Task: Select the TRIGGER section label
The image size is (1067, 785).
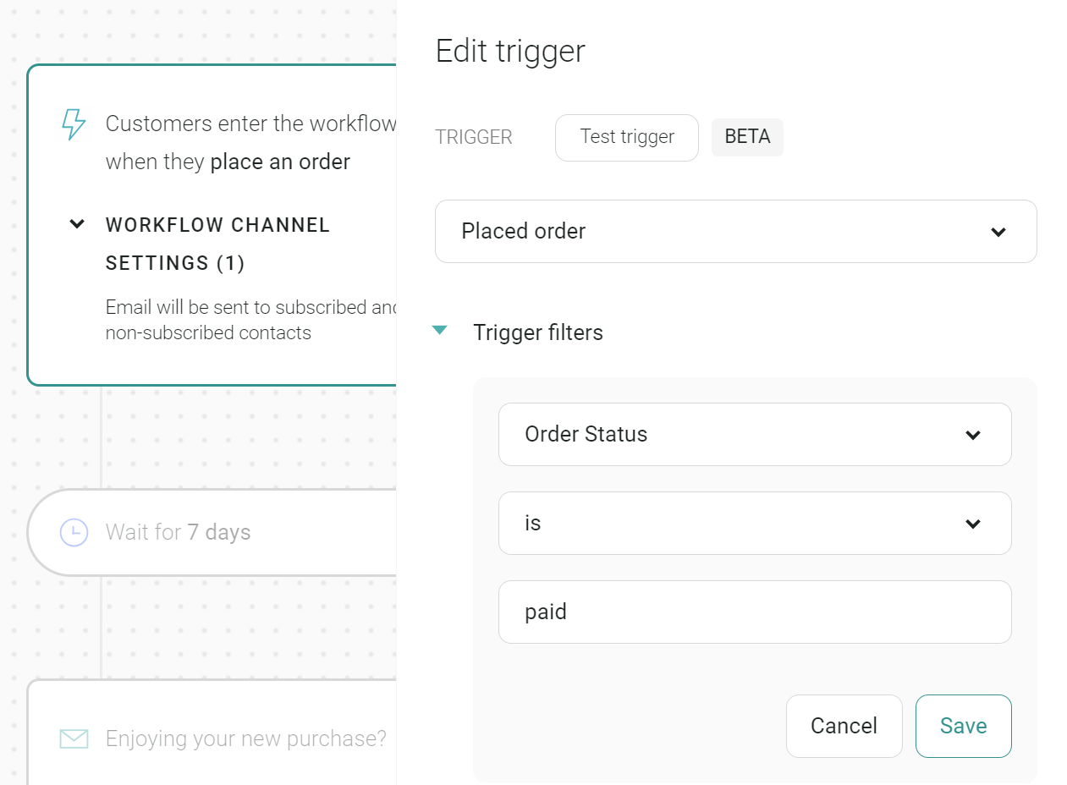Action: click(474, 136)
